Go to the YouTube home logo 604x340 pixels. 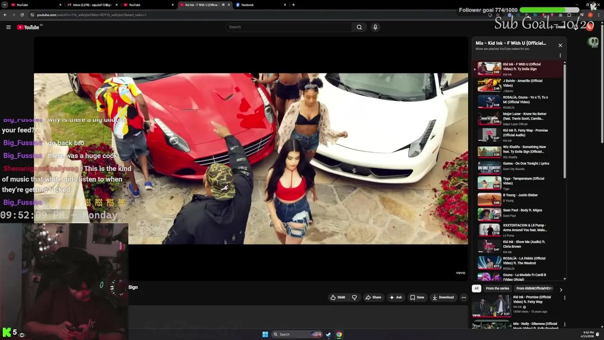click(x=28, y=27)
